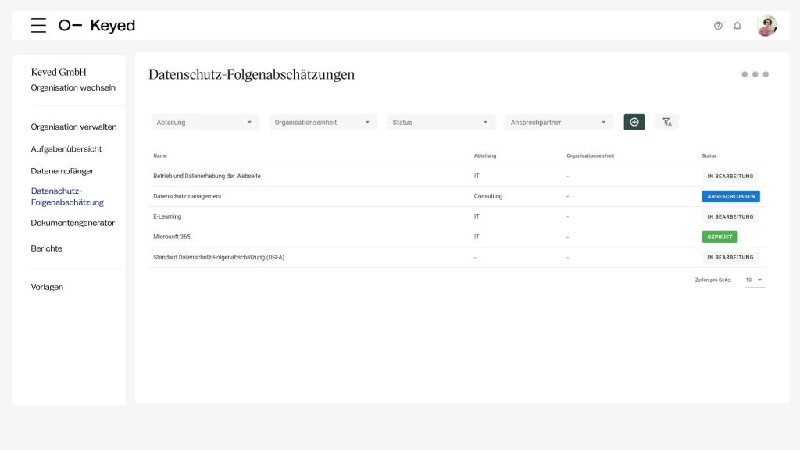The image size is (800, 450).
Task: Select Datenschutz-Folgenabschätzung sidebar item
Action: click(x=67, y=196)
